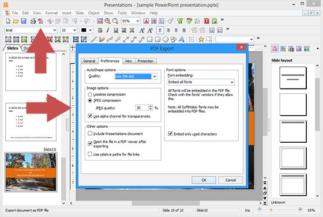
Task: Expand the sidebar panel options arrow
Action: (318, 49)
